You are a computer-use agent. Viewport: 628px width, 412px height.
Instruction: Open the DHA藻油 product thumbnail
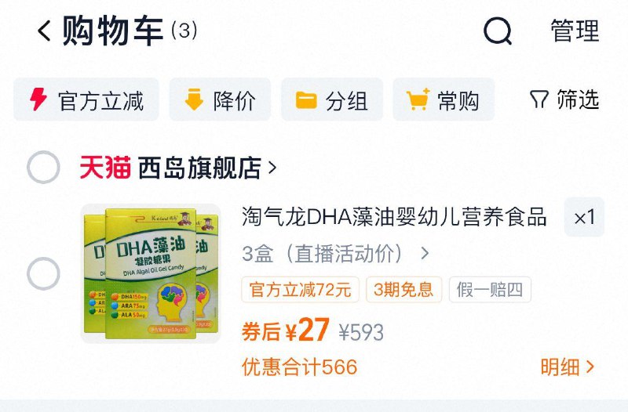(151, 273)
